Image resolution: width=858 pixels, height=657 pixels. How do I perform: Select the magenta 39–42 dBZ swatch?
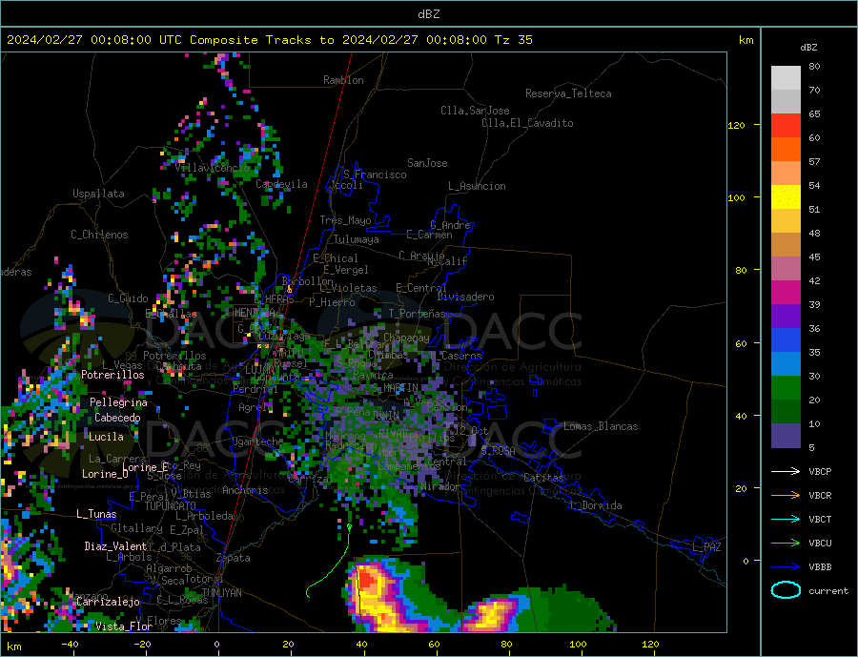786,293
